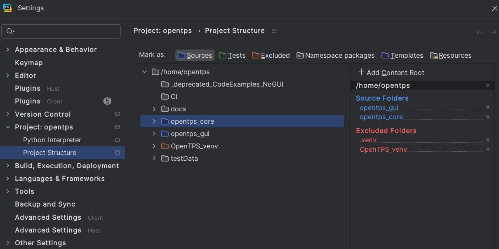Select _deprecated_CodeExamples_NoGUI folder row

[242, 84]
